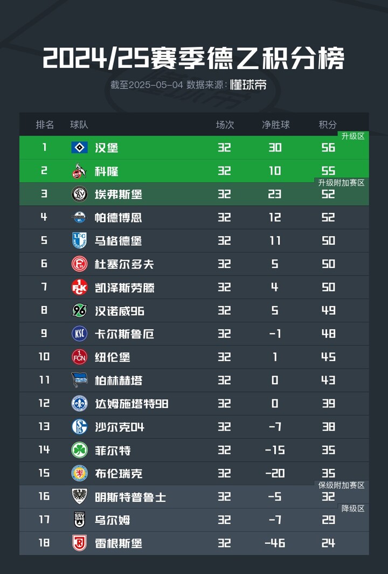Select the Schalke 04 (沙尔克04) logo
This screenshot has width=388, height=574.
(x=79, y=426)
